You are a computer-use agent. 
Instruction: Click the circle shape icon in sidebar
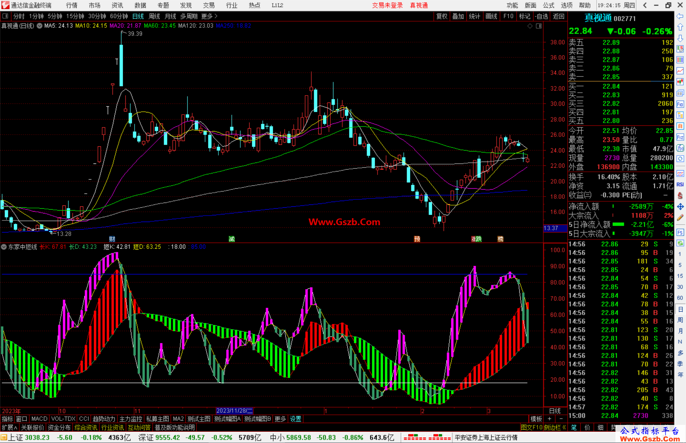point(680,159)
